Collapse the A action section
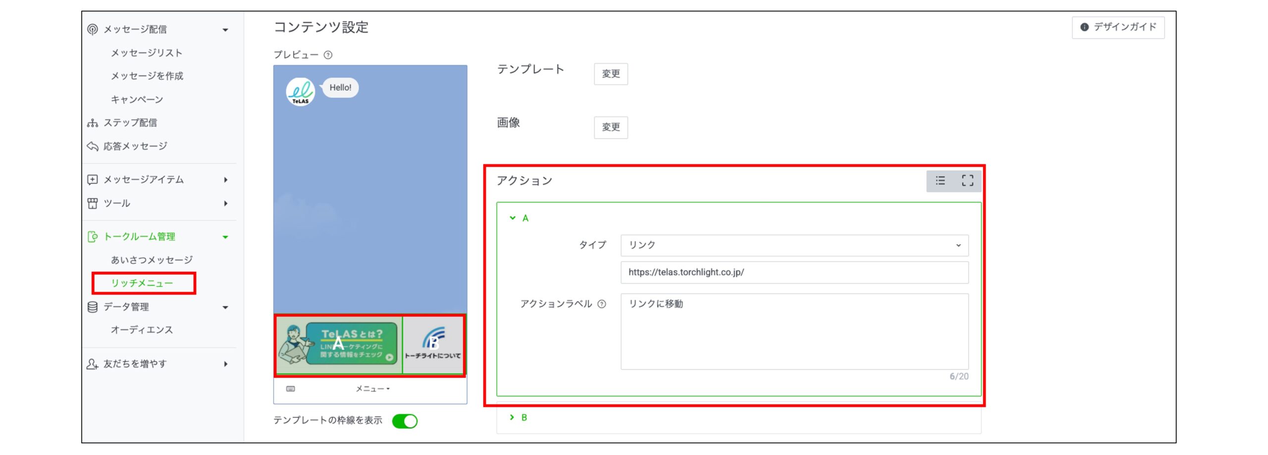1268x455 pixels. [513, 218]
